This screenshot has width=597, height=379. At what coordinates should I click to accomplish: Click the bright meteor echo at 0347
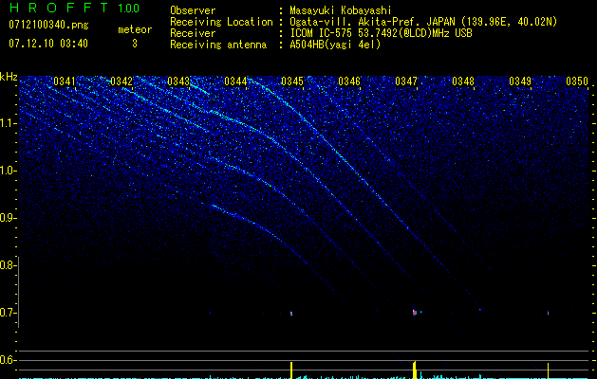point(414,313)
